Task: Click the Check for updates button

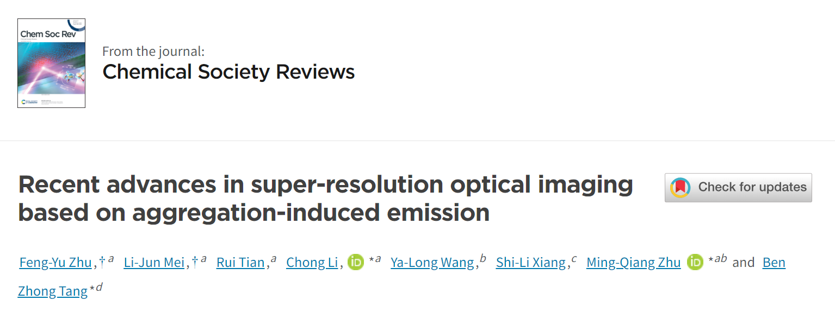Action: point(738,188)
